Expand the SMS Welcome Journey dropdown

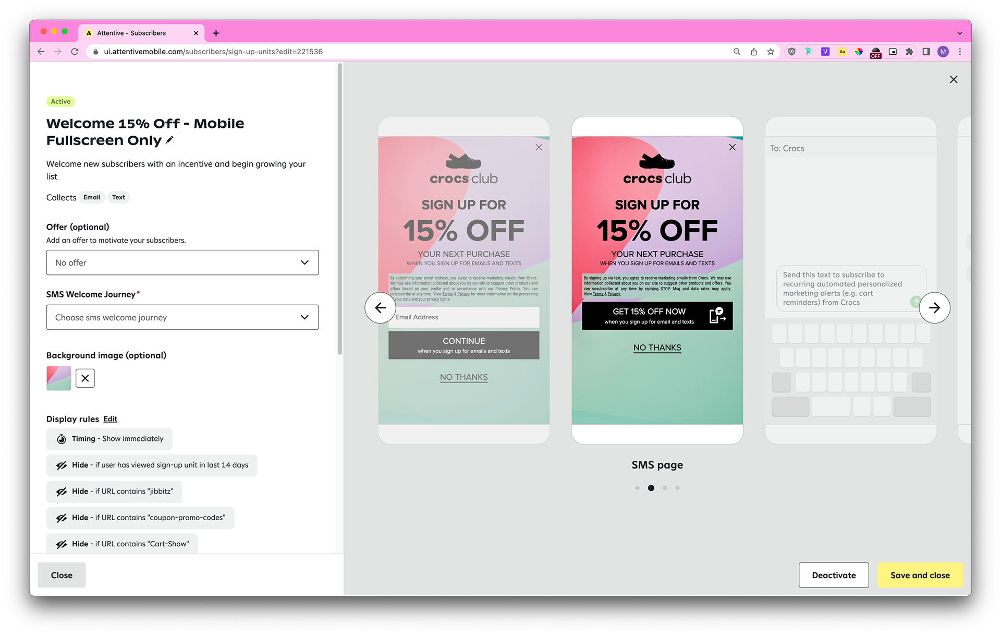point(182,317)
